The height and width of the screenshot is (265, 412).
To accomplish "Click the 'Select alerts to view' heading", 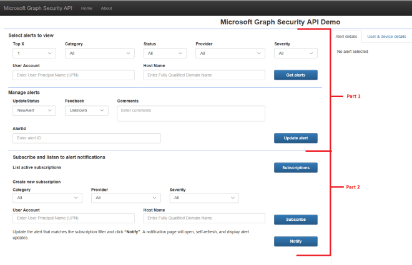I will (x=31, y=35).
